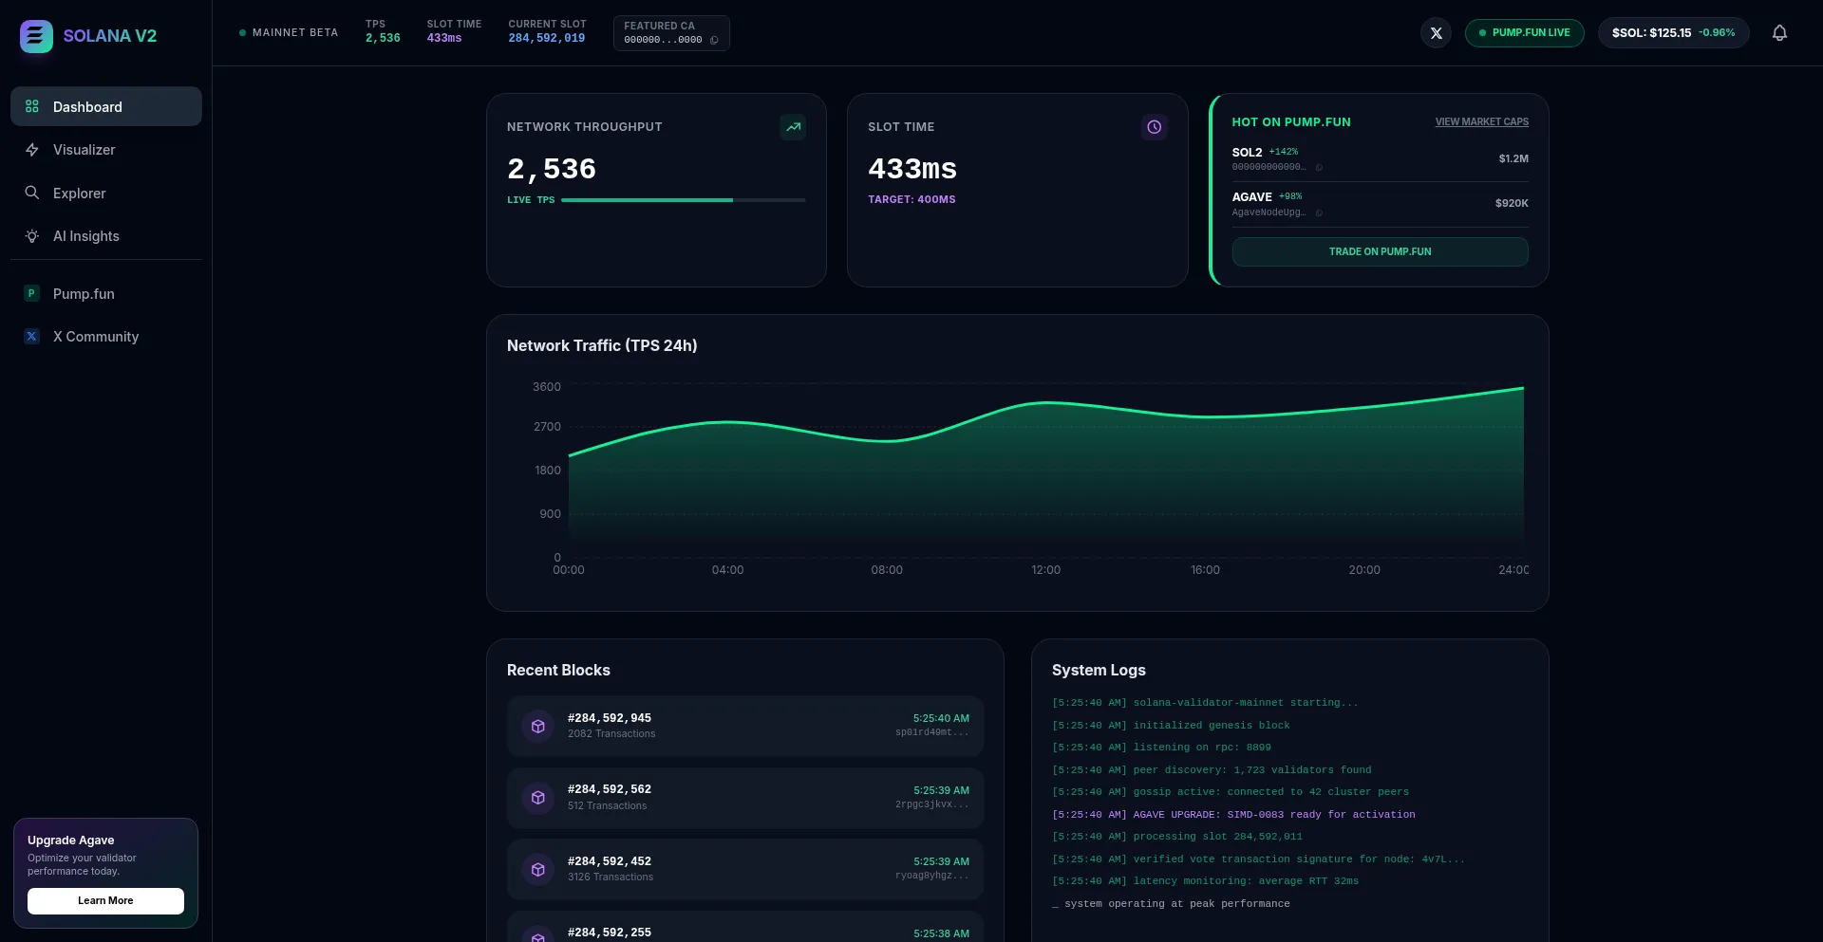The height and width of the screenshot is (942, 1823).
Task: Click the X icon in the top bar
Action: [x=1436, y=32]
